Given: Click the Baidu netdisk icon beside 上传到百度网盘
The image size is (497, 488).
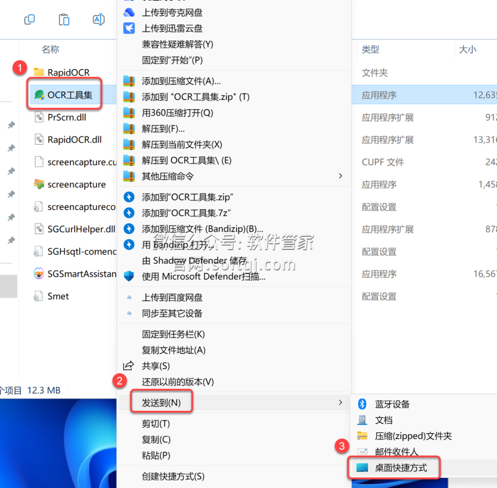Looking at the screenshot, I should pyautogui.click(x=129, y=297).
